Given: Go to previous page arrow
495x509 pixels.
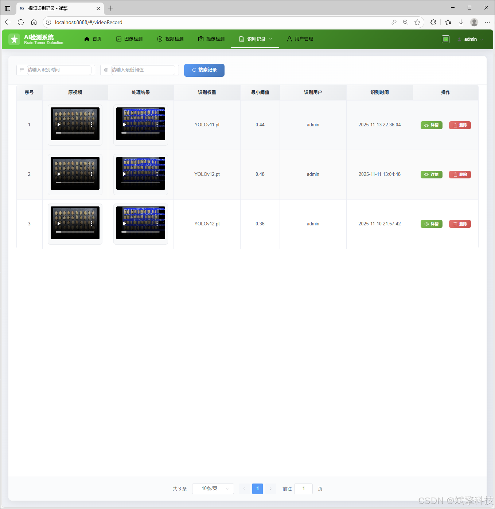Looking at the screenshot, I should [244, 489].
